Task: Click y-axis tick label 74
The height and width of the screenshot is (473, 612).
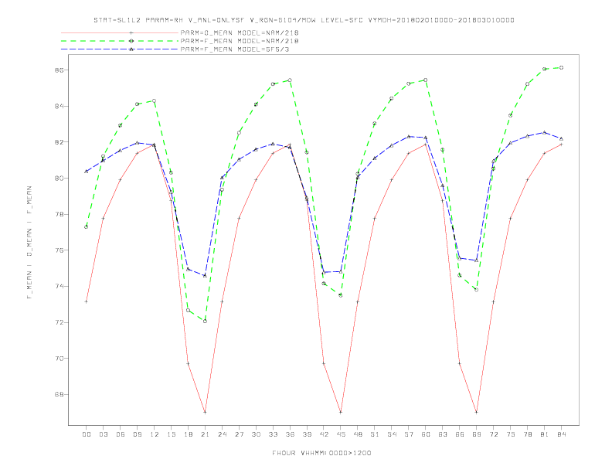Action: (x=59, y=287)
